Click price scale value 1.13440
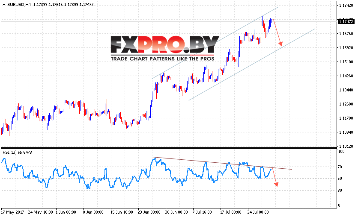Viewport: 355px width, 217px height. click(x=346, y=90)
